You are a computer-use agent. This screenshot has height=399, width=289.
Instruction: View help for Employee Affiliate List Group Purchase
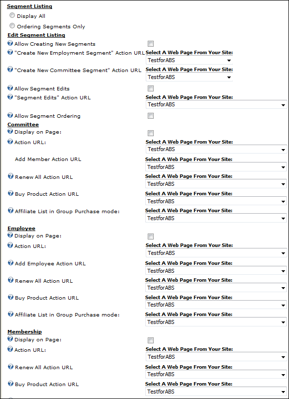pos(10,314)
